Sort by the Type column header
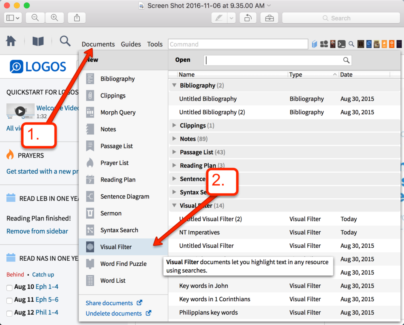 (x=312, y=75)
